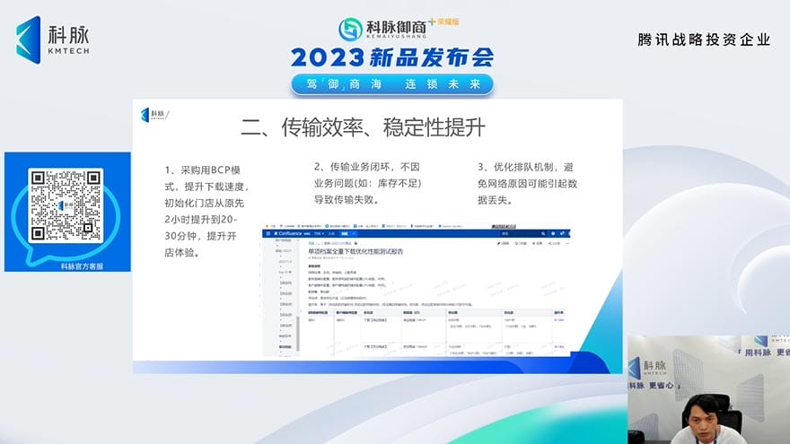The width and height of the screenshot is (790, 444).
Task: Click the 2023新品发布会 title text
Action: (392, 57)
